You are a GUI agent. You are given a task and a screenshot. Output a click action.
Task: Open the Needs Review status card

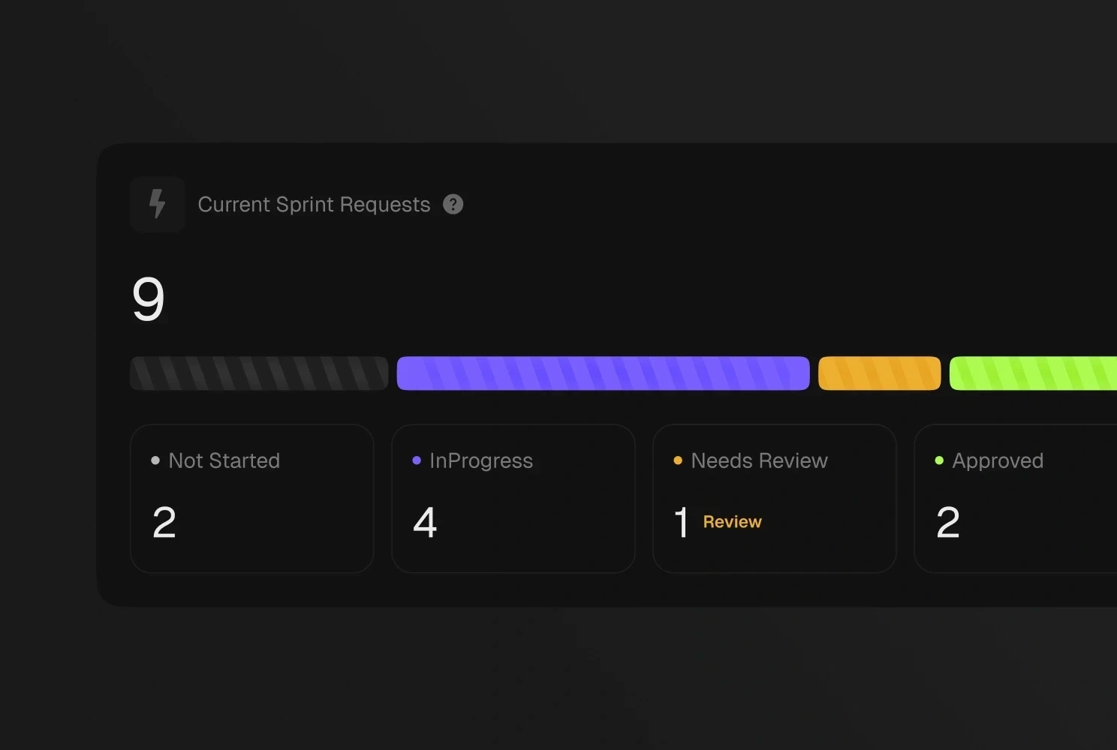(775, 499)
